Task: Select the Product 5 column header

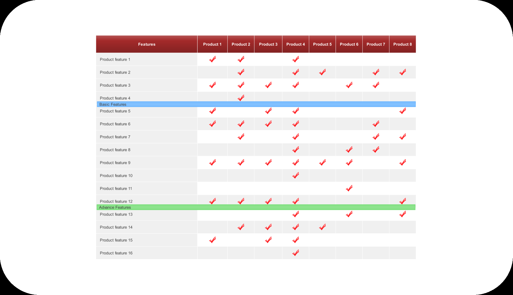Action: pos(322,44)
